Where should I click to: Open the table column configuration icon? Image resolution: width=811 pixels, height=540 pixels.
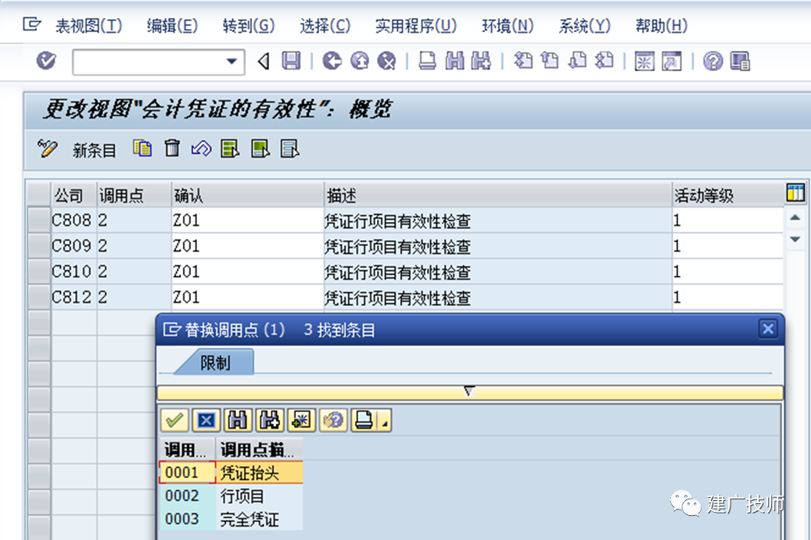(x=795, y=193)
